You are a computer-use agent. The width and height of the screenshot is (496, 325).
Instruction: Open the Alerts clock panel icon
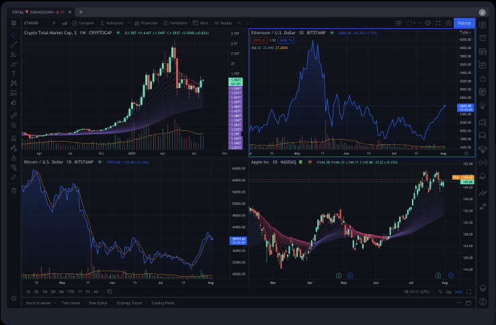pos(483,38)
